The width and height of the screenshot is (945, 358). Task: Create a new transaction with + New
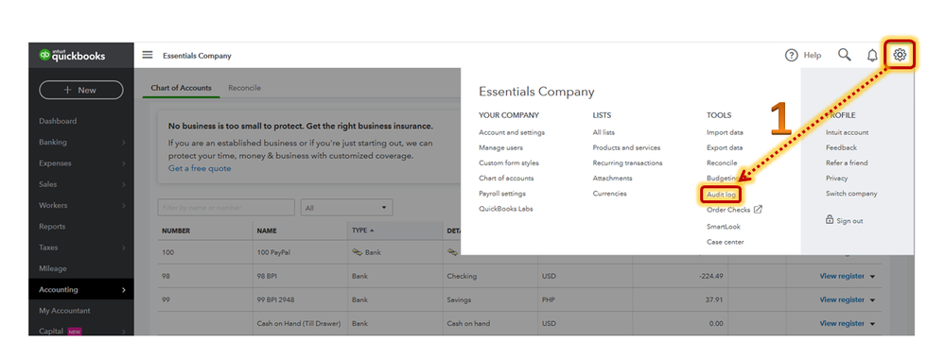[x=80, y=90]
